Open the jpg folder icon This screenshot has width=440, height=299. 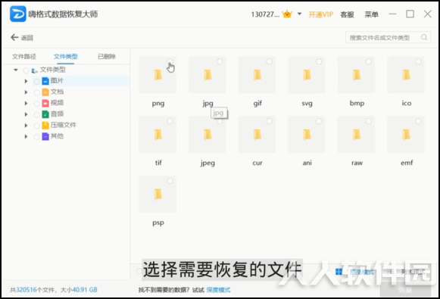click(208, 75)
